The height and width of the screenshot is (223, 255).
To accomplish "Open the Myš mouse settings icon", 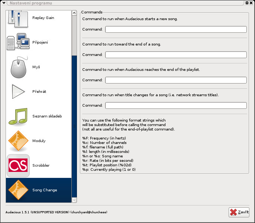I will pos(19,67).
